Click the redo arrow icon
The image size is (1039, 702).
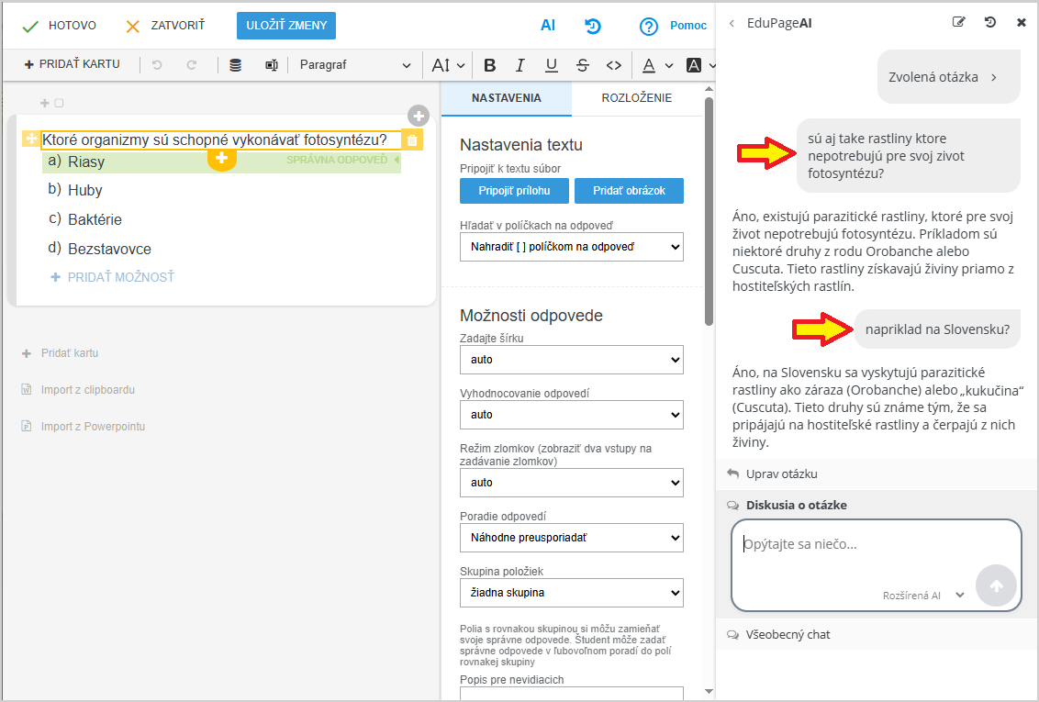pyautogui.click(x=192, y=65)
